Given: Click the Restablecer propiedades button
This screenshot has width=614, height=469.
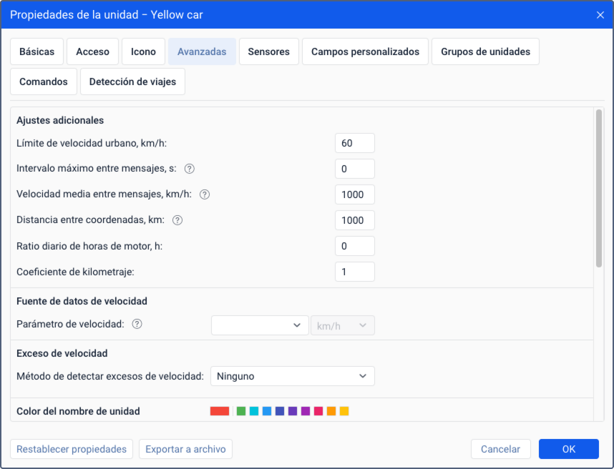Looking at the screenshot, I should click(72, 449).
